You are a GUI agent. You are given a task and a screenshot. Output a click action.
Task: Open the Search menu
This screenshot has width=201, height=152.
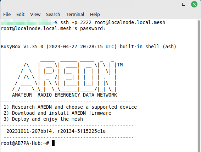pyautogui.click(x=53, y=14)
